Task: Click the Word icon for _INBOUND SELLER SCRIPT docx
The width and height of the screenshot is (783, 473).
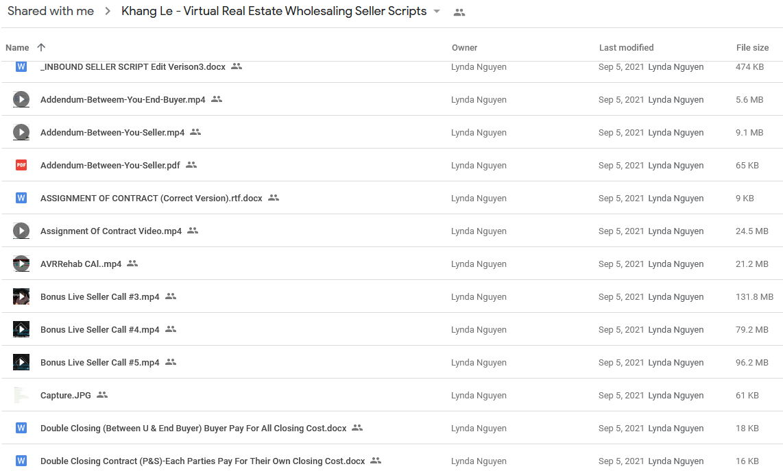Action: point(21,66)
